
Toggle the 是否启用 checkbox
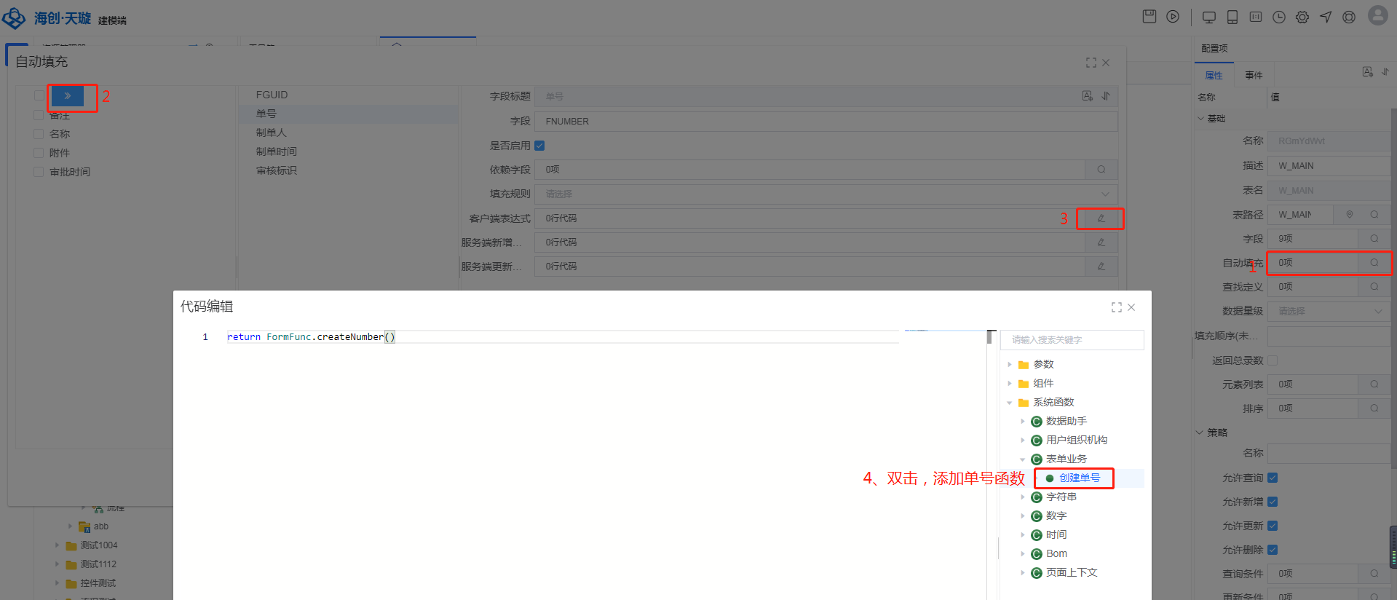point(539,146)
